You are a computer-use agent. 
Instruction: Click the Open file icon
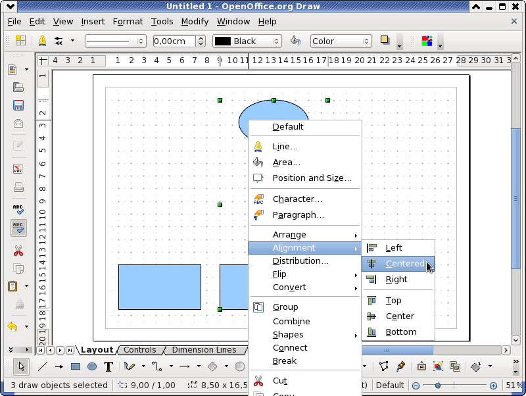18,87
